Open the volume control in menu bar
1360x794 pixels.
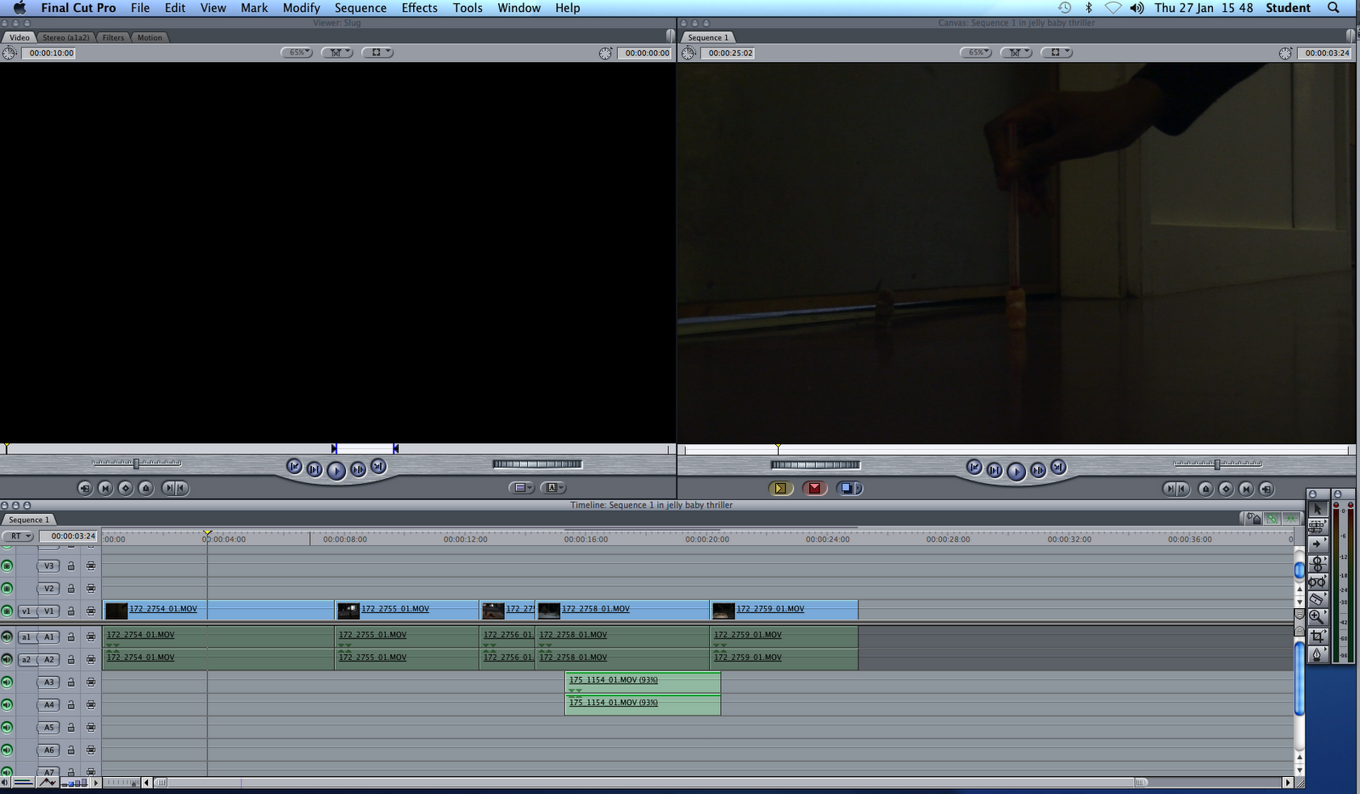tap(1136, 8)
